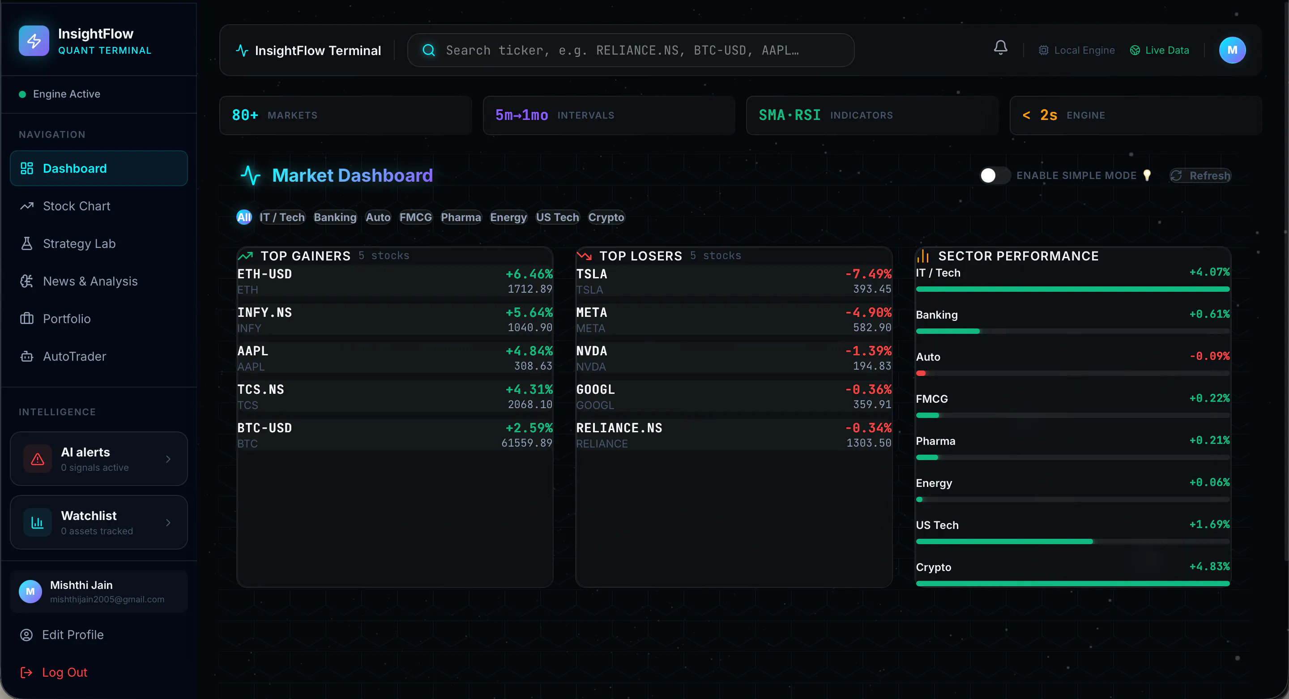Screen dimensions: 1289x699
Task: Open the RELIANCE.NS loser row
Action: click(x=734, y=435)
